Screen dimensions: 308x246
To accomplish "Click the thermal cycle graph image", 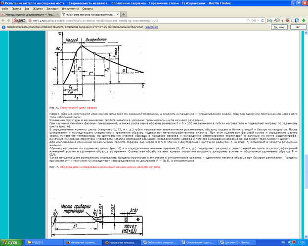I will pos(97,67).
